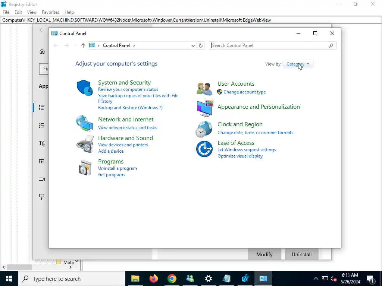Open the Ease of Access circular icon

pyautogui.click(x=204, y=149)
